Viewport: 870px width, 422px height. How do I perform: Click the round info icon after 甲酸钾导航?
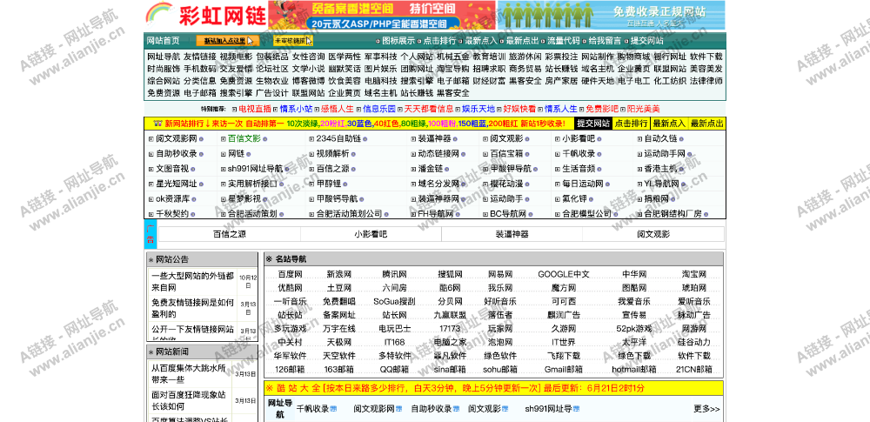click(x=535, y=170)
